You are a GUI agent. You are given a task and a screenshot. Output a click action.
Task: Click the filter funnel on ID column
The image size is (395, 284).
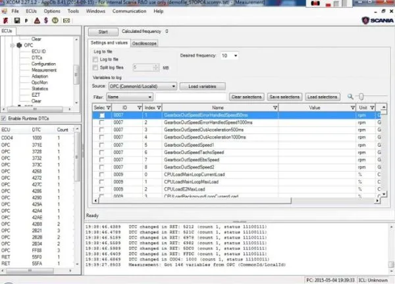[140, 108]
